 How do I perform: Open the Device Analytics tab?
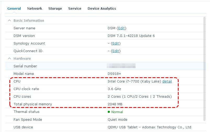coord(102,9)
